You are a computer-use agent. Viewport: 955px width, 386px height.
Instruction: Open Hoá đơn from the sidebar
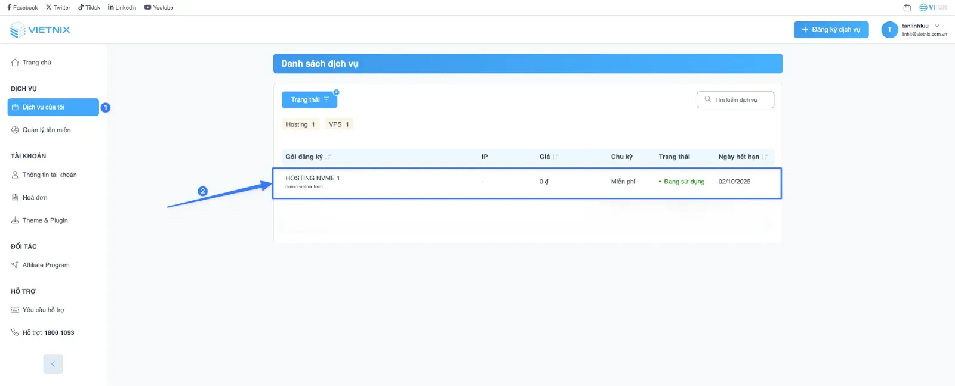[35, 197]
